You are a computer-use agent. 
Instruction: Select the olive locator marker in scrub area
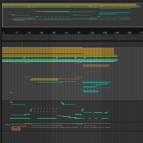[x=22, y=44]
